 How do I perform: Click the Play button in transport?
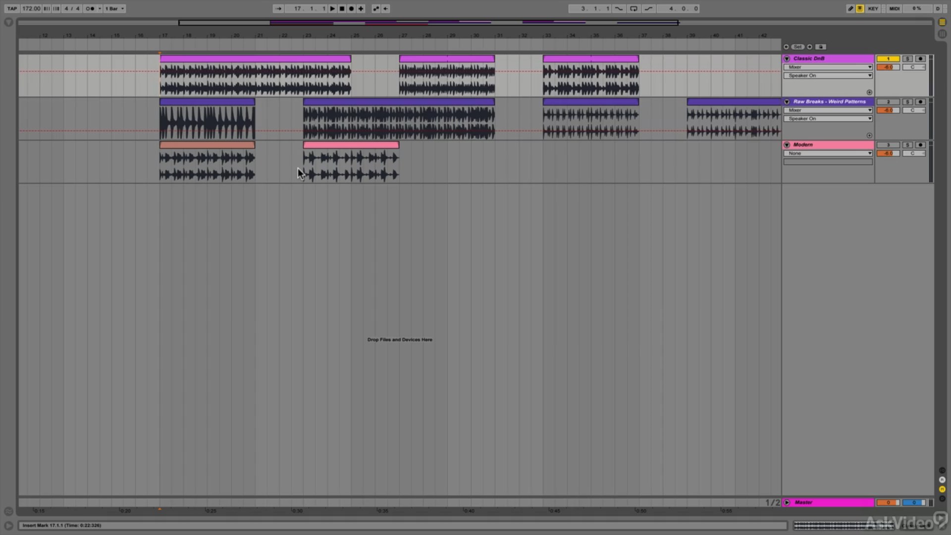[332, 8]
